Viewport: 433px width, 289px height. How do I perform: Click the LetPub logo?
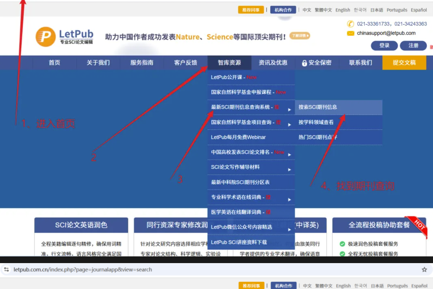click(64, 37)
